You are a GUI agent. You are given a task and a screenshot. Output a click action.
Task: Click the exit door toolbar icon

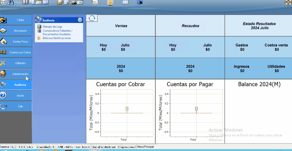coord(139,2)
